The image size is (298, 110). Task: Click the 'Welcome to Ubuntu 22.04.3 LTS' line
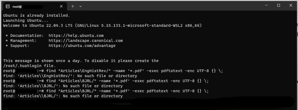pyautogui.click(x=102, y=25)
